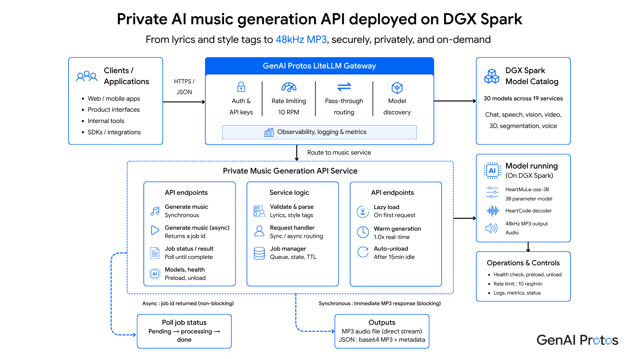Image resolution: width=639 pixels, height=359 pixels.
Task: Click the Outputs box title
Action: click(x=382, y=322)
